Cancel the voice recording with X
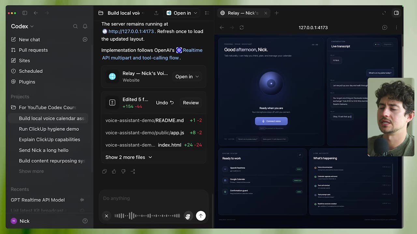 (107, 216)
